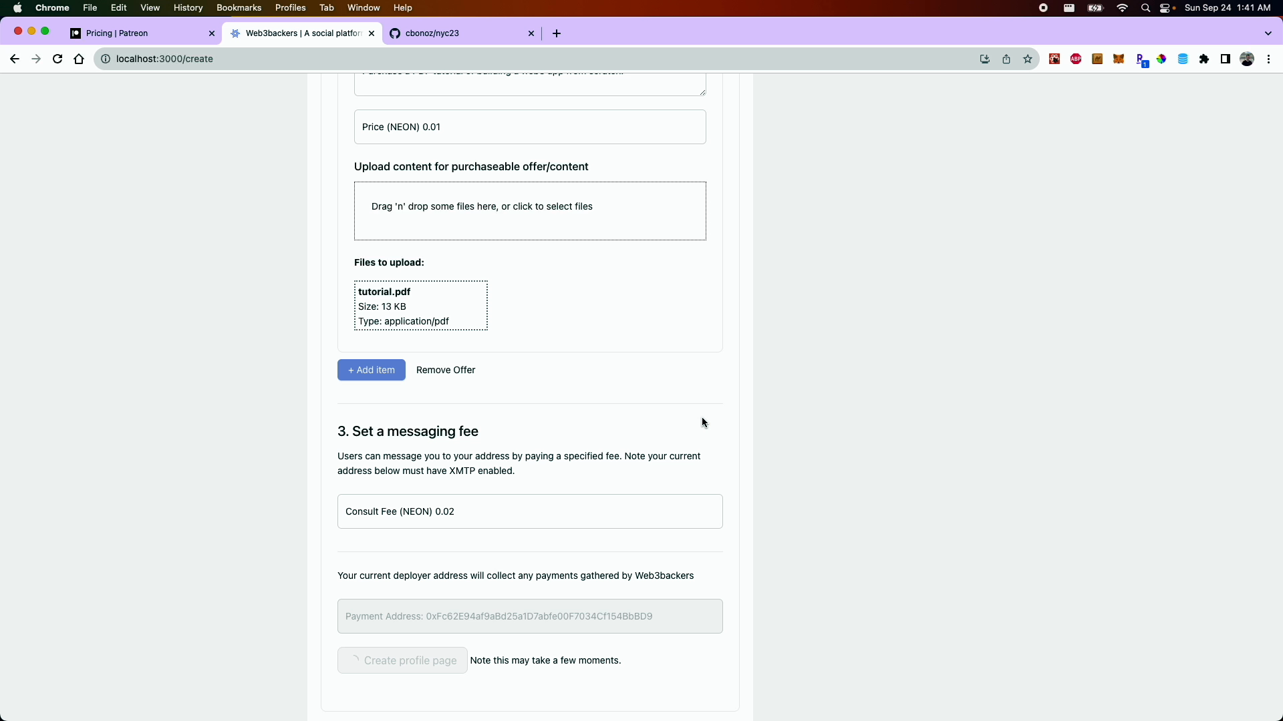Screen dimensions: 1283x721
Task: Click the install app icon in address bar
Action: click(x=984, y=59)
